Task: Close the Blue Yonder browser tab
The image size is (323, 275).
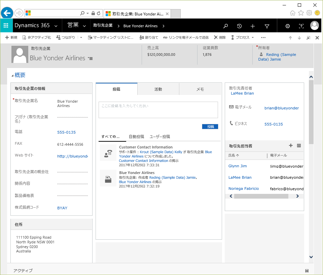Action: (167, 14)
